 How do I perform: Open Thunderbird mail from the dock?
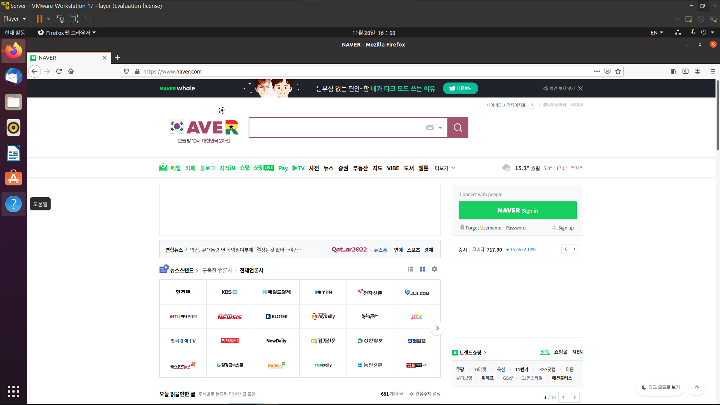(x=13, y=76)
